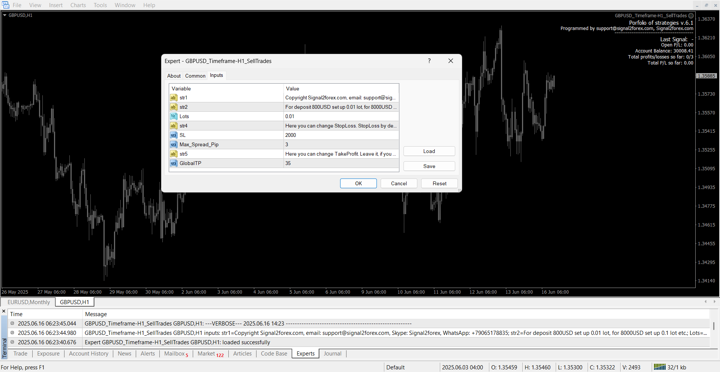Select the Lots value field 0.01
Viewport: 720px width, 372px height.
coord(340,116)
